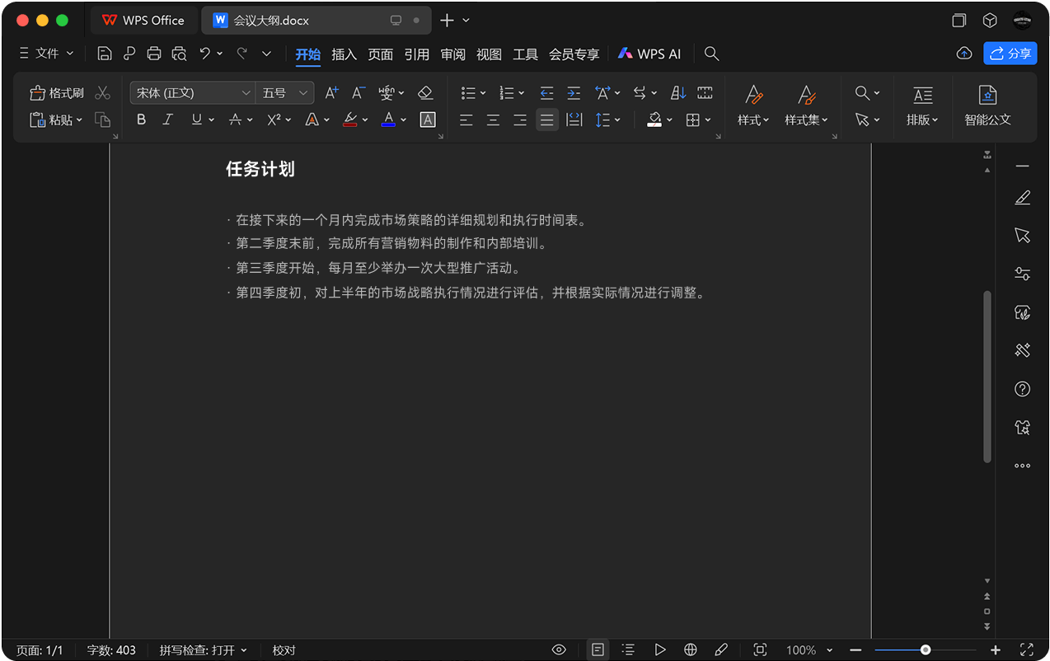This screenshot has width=1050, height=661.
Task: Toggle bold formatting
Action: (141, 120)
